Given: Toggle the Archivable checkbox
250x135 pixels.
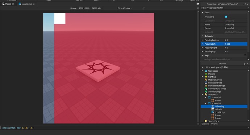Looking at the screenshot, I should click(x=226, y=17).
